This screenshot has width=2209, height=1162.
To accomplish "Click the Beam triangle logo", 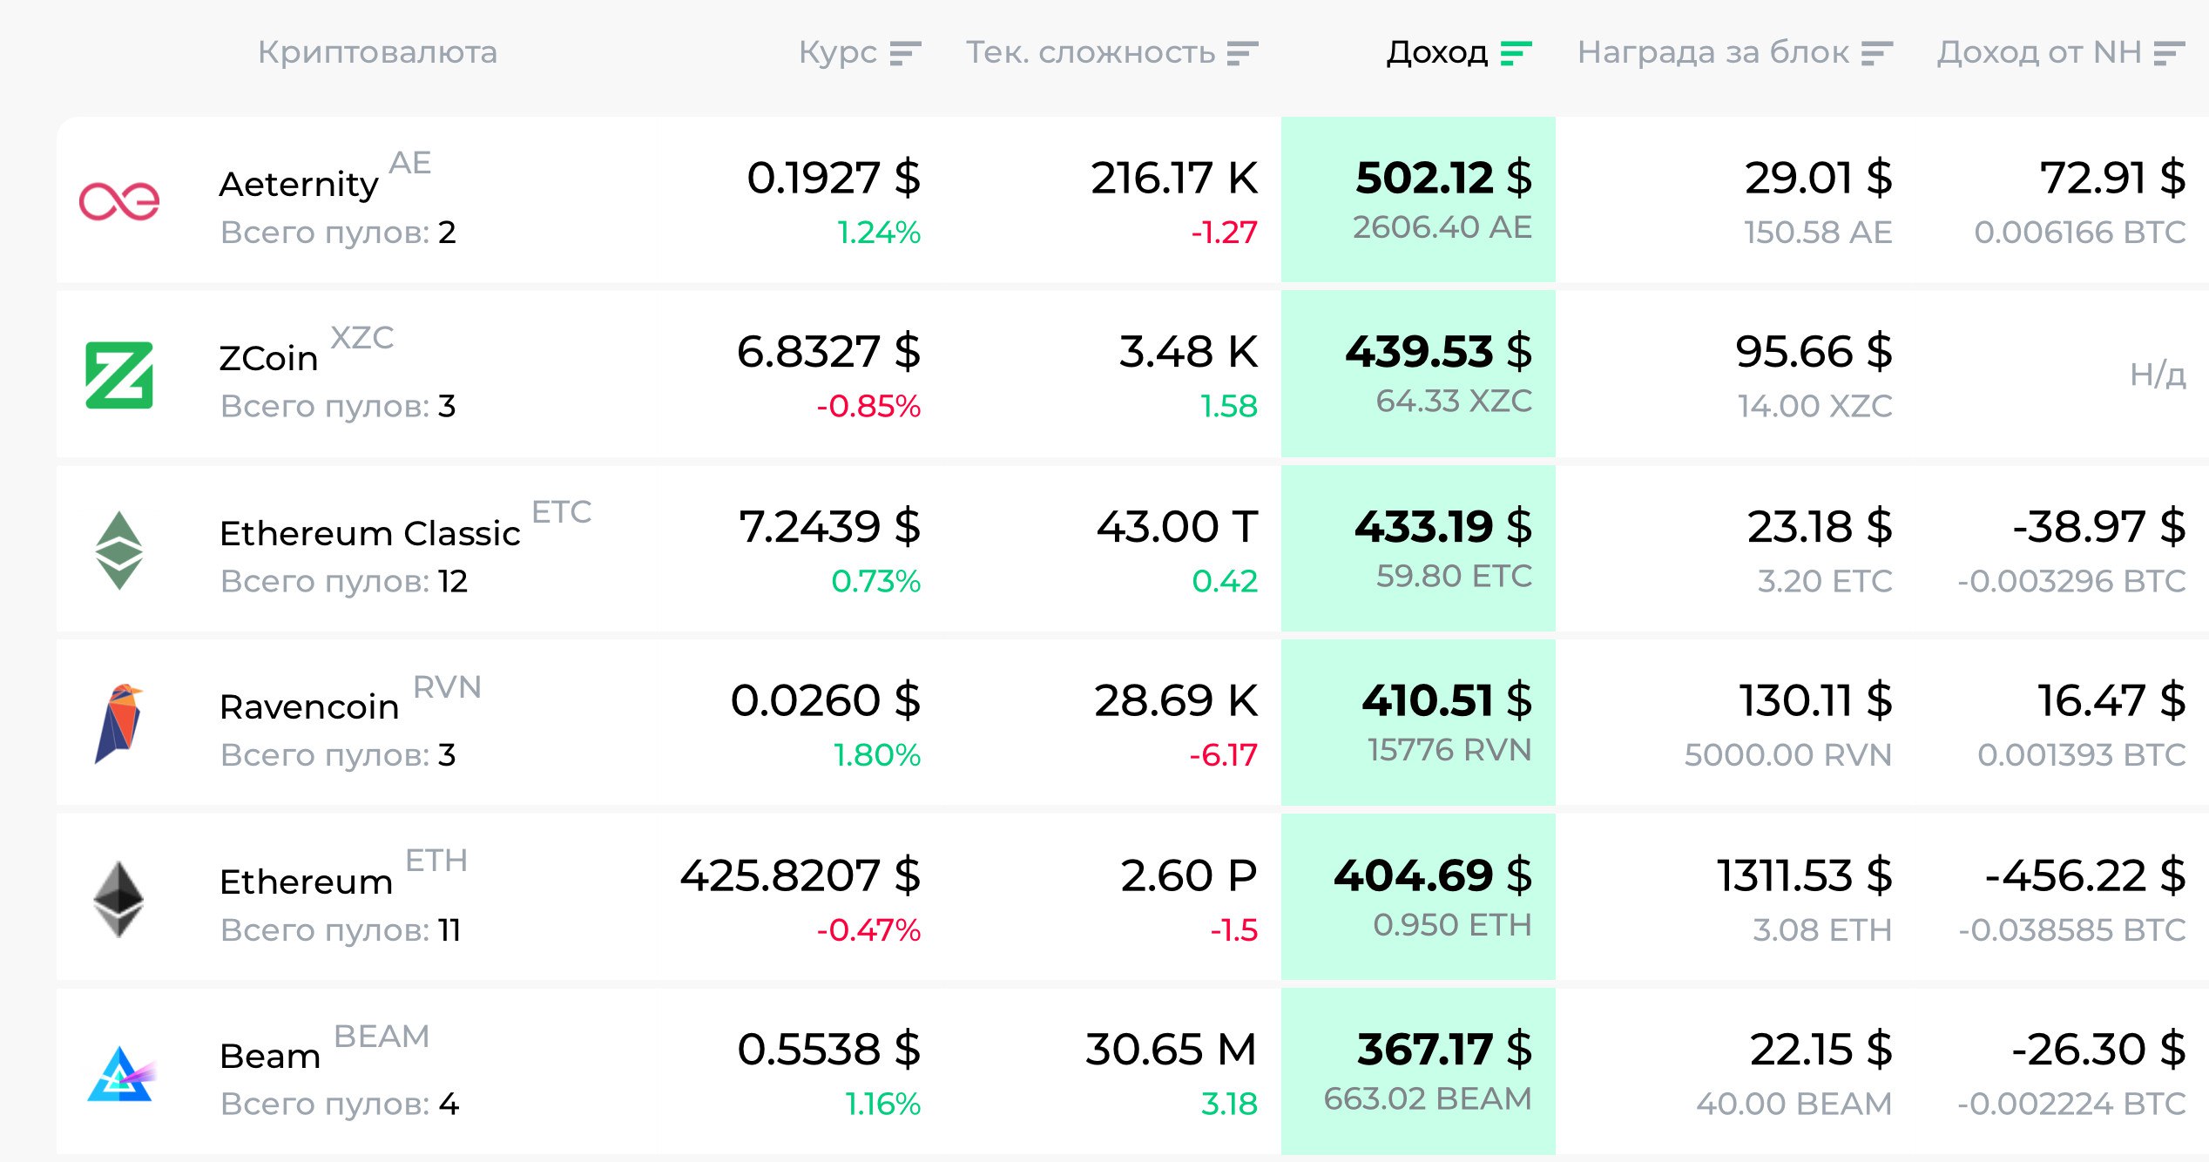I will (120, 1073).
